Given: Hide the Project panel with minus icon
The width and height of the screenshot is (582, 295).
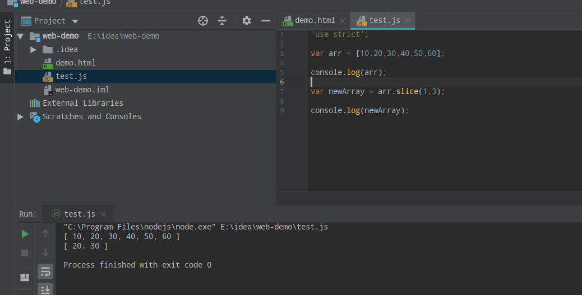Looking at the screenshot, I should point(266,21).
